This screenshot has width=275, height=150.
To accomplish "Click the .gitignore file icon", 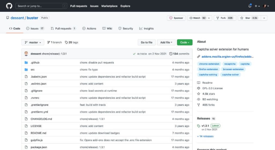I will pyautogui.click(x=26, y=91).
